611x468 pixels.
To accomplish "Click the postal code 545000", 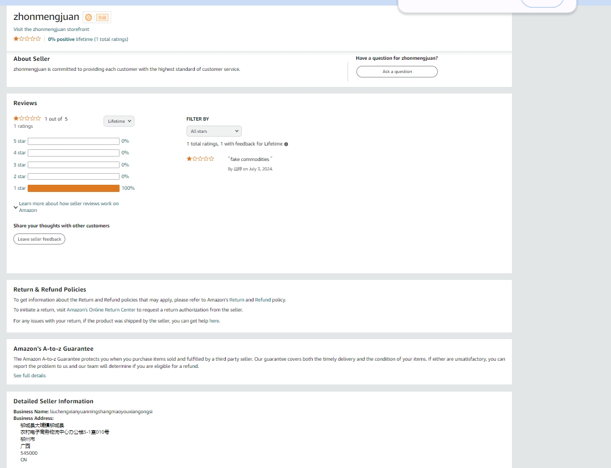I will point(29,453).
